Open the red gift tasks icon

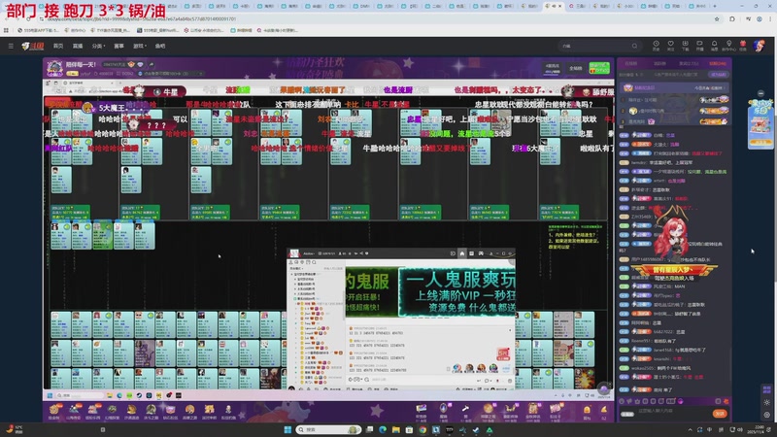point(743,46)
